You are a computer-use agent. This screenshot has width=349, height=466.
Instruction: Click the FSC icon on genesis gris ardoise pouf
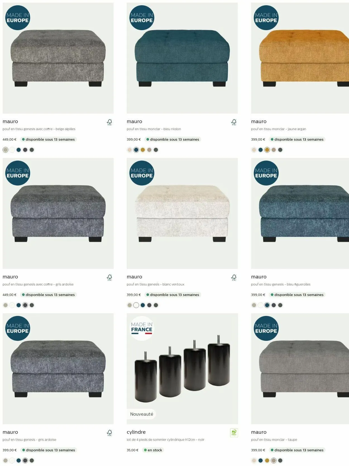coord(109,433)
